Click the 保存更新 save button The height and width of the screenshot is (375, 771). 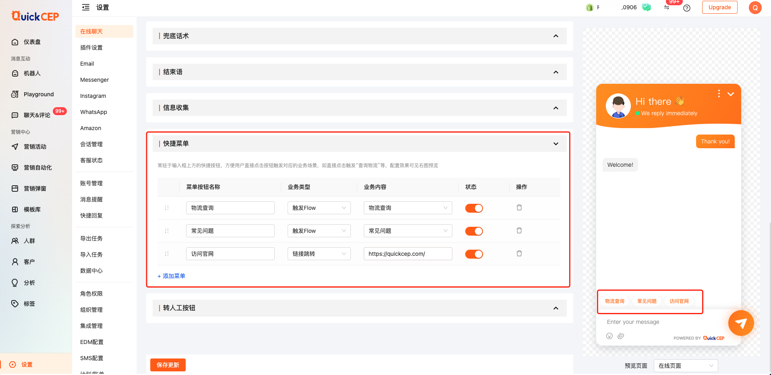pyautogui.click(x=168, y=365)
